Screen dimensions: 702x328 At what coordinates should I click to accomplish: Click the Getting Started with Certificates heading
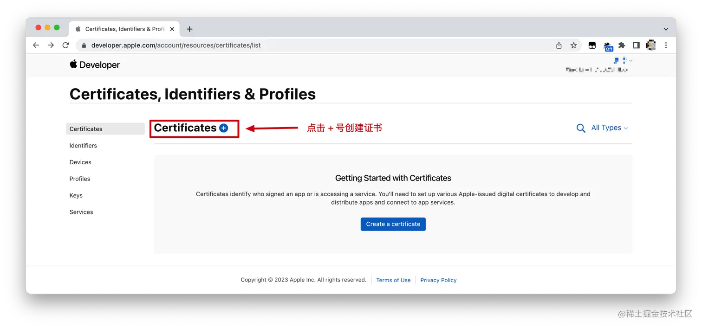[393, 178]
